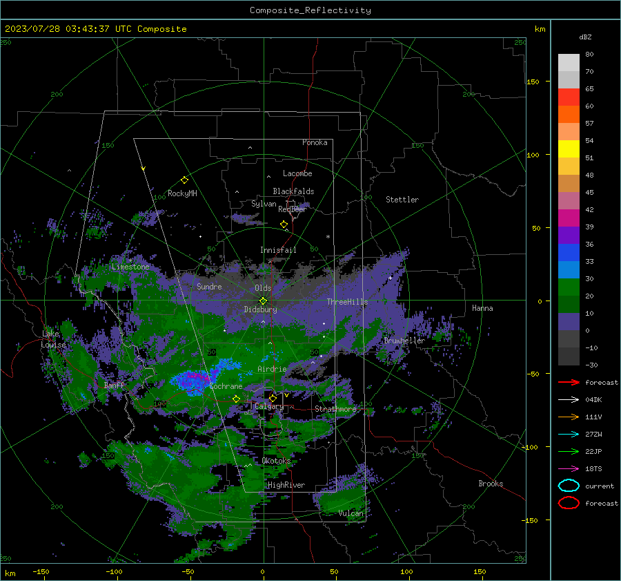
Task: Select the RockyMH label
Action: [x=182, y=193]
